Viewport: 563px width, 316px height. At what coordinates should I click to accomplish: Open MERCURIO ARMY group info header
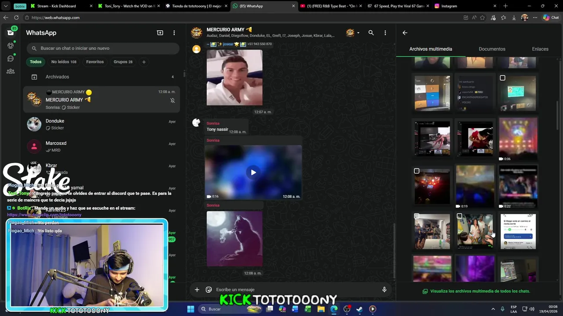[271, 33]
